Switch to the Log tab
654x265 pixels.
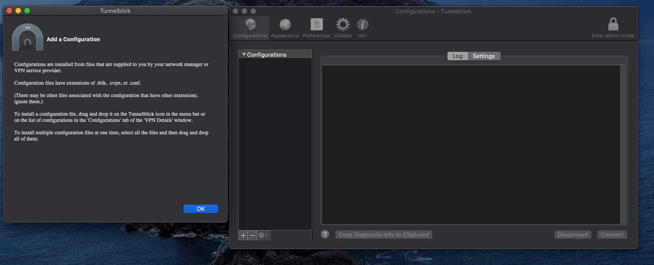458,56
